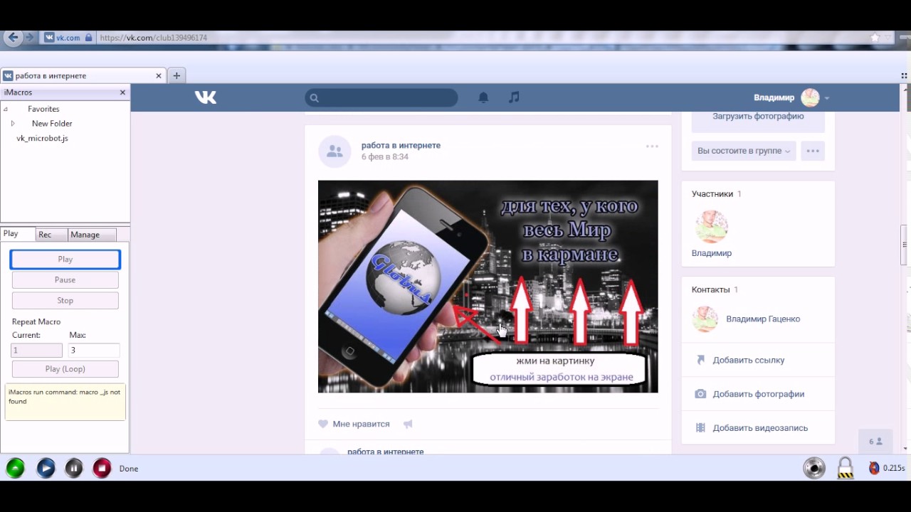Click the browser forward arrow button

pyautogui.click(x=30, y=38)
